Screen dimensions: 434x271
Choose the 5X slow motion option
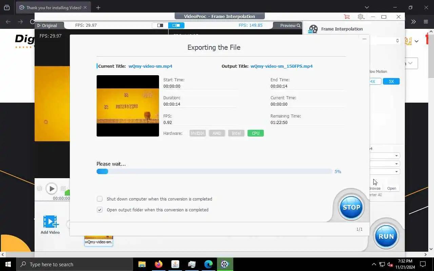(x=391, y=81)
